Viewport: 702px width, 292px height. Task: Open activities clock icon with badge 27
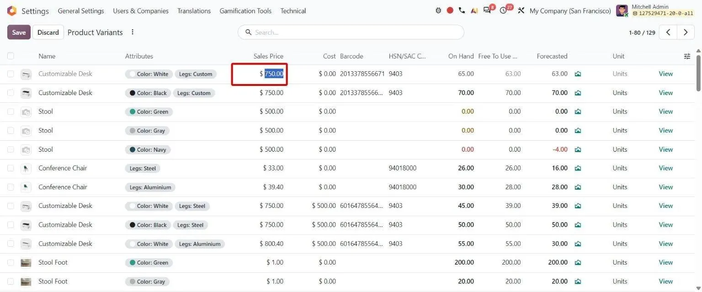pos(503,11)
